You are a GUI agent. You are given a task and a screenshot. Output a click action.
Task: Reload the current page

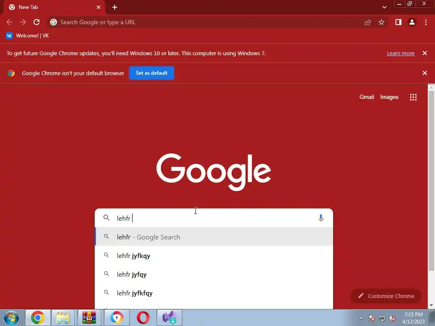(x=37, y=22)
